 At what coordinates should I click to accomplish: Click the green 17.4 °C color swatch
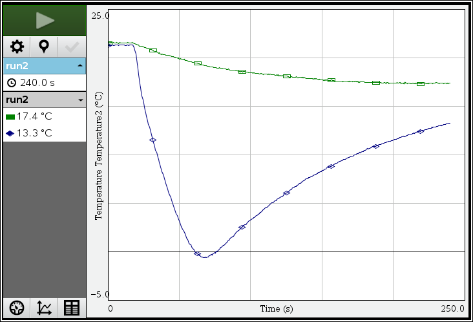10,117
